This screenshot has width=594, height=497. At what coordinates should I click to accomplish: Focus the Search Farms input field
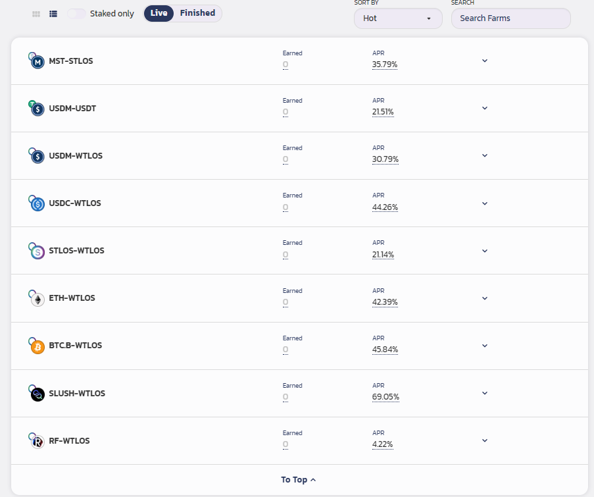[510, 18]
